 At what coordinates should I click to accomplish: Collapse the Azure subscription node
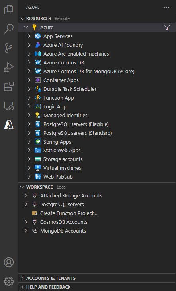26,27
